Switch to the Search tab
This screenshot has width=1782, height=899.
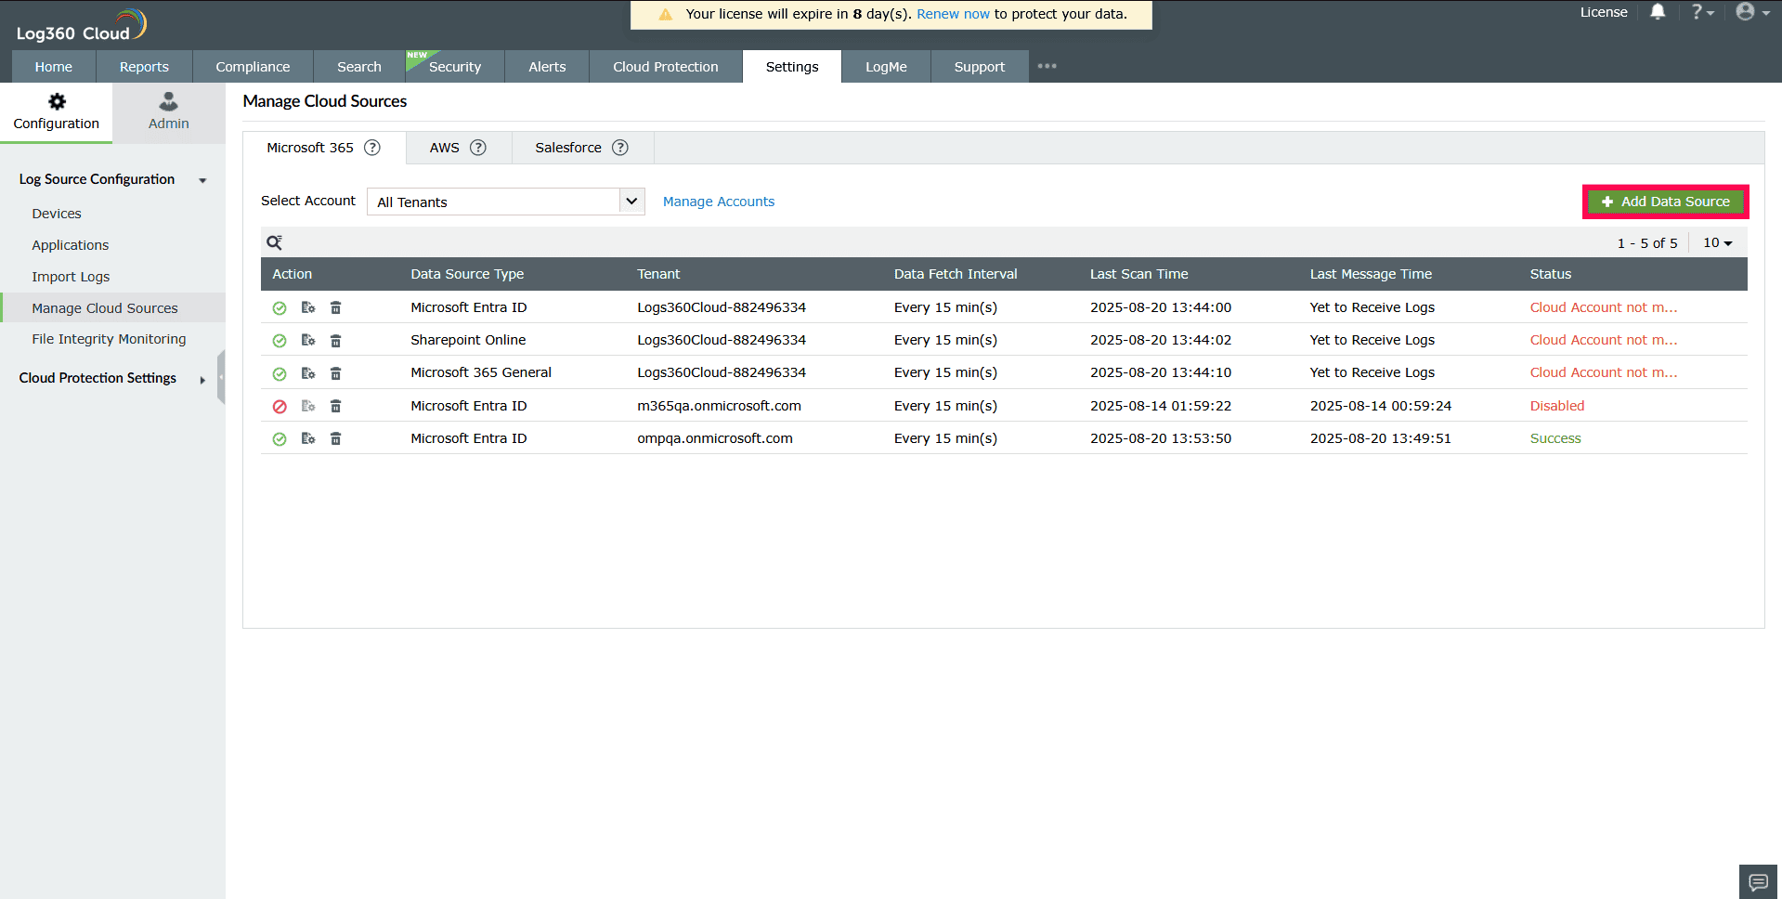(x=359, y=67)
